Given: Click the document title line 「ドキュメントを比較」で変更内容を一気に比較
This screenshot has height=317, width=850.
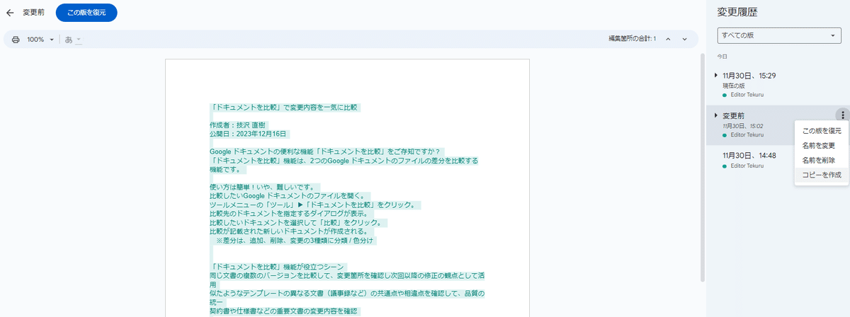Looking at the screenshot, I should tap(285, 108).
